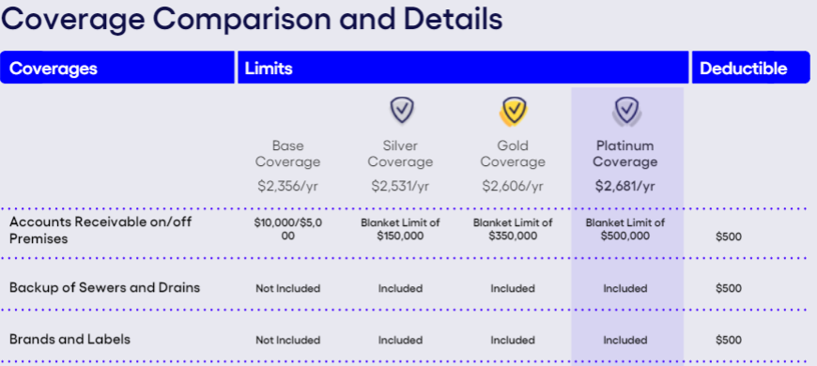
Task: Pick the Platinum Coverage plan label
Action: coord(625,154)
